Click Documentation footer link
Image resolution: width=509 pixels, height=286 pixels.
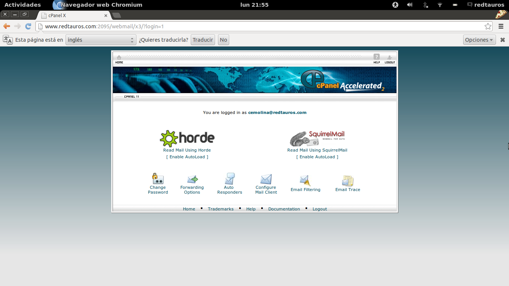pos(284,209)
